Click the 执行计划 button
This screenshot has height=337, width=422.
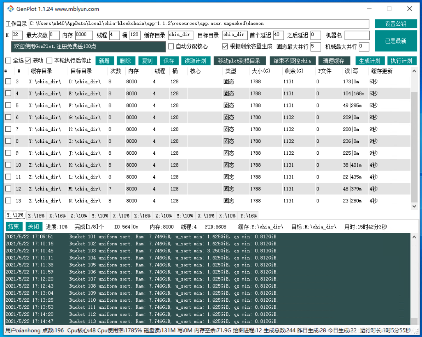click(401, 61)
